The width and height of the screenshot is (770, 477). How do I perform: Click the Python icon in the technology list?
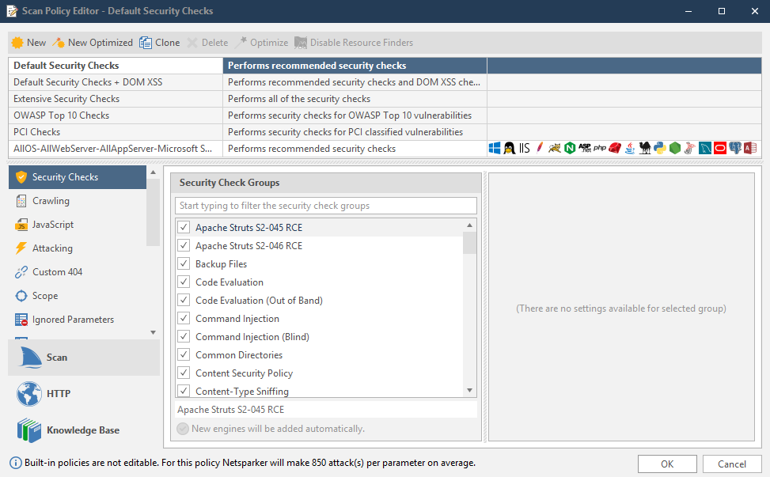(660, 147)
